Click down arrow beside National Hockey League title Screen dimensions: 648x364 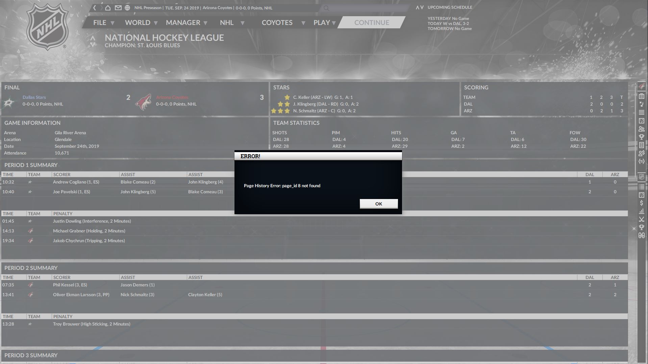click(x=93, y=44)
